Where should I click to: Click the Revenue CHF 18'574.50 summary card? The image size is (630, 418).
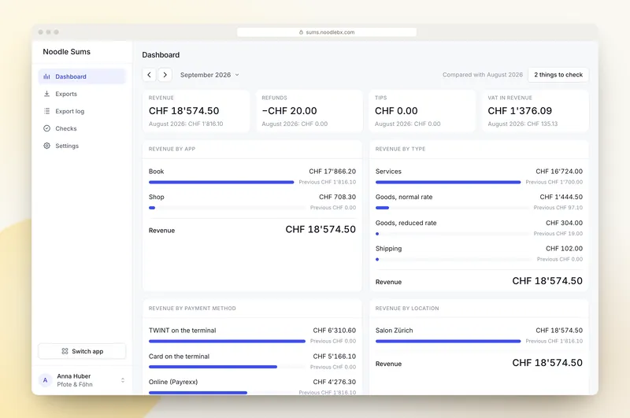click(196, 111)
